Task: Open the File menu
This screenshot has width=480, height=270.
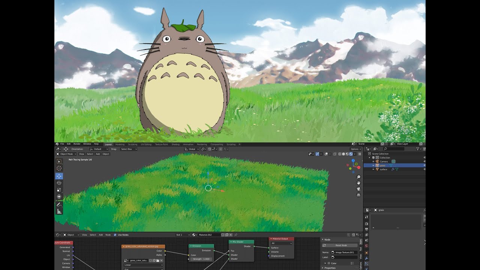Action: 62,144
